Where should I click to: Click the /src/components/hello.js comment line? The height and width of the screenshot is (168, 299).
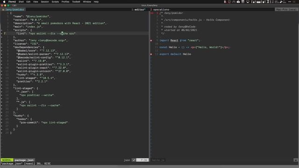[x=195, y=20]
